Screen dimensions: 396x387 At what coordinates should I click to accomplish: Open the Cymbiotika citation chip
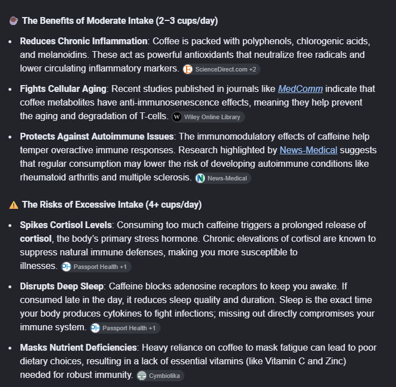coord(161,376)
